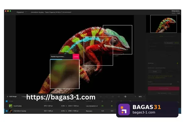Screen dimensions: 183x122
Task: Switch to single view layout icon
Action: click(x=106, y=97)
